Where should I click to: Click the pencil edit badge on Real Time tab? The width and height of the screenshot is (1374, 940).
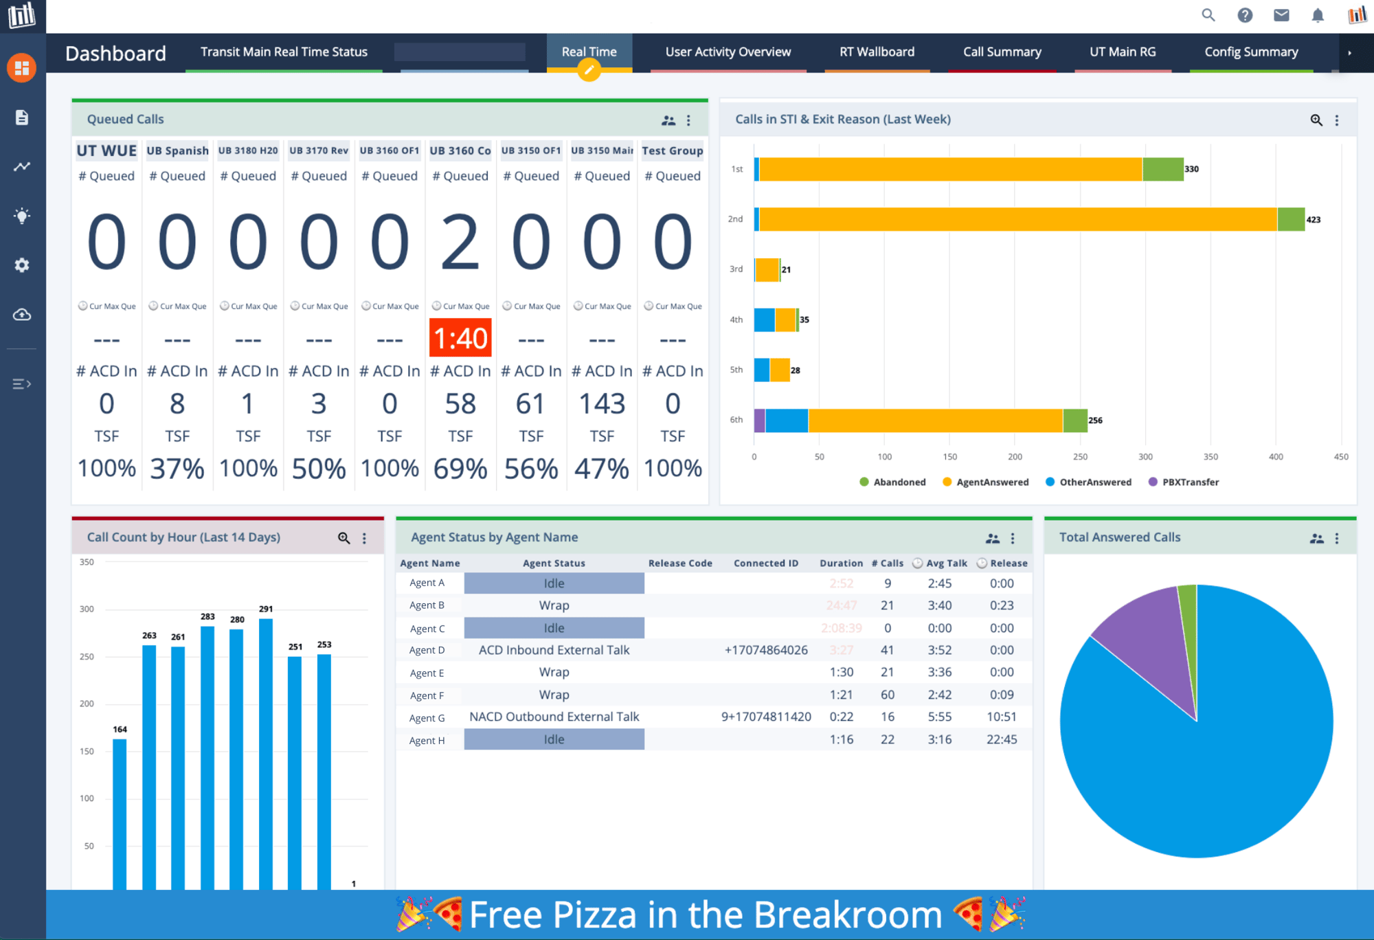coord(589,69)
